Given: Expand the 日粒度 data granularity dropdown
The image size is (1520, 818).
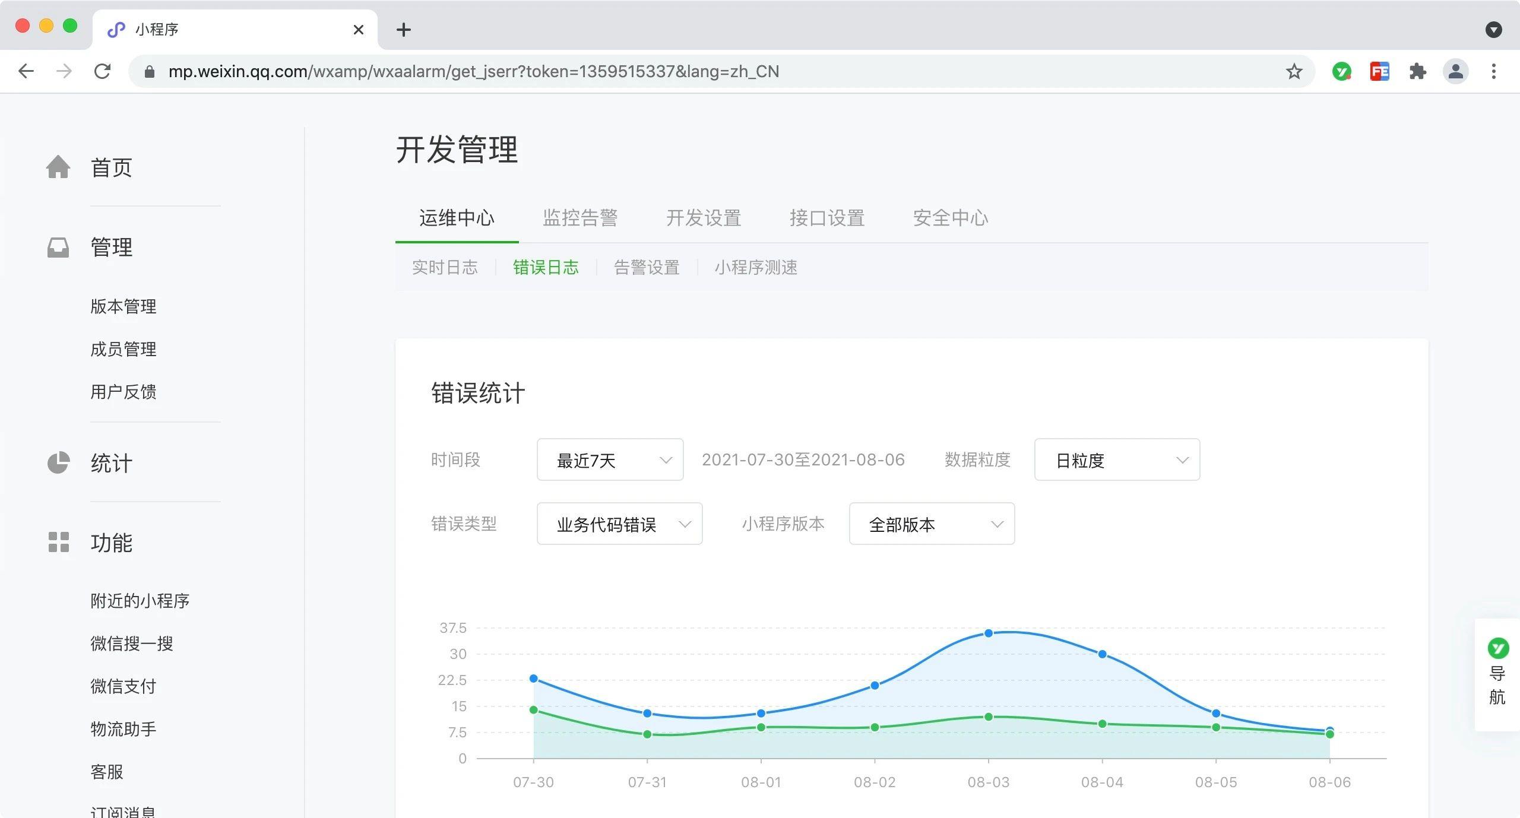Looking at the screenshot, I should tap(1116, 460).
